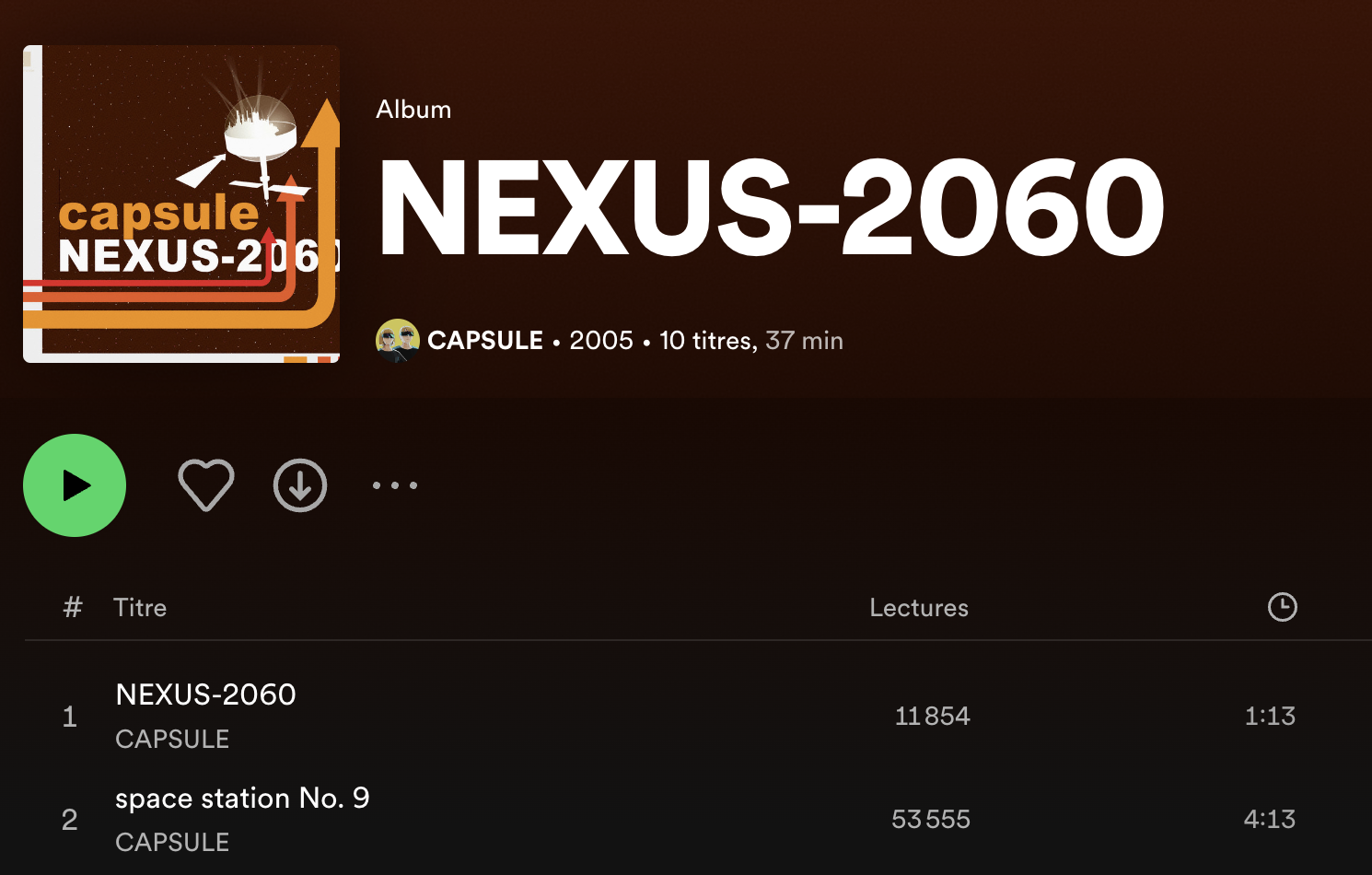Click track number 2 to play it
1372x875 pixels.
click(69, 820)
